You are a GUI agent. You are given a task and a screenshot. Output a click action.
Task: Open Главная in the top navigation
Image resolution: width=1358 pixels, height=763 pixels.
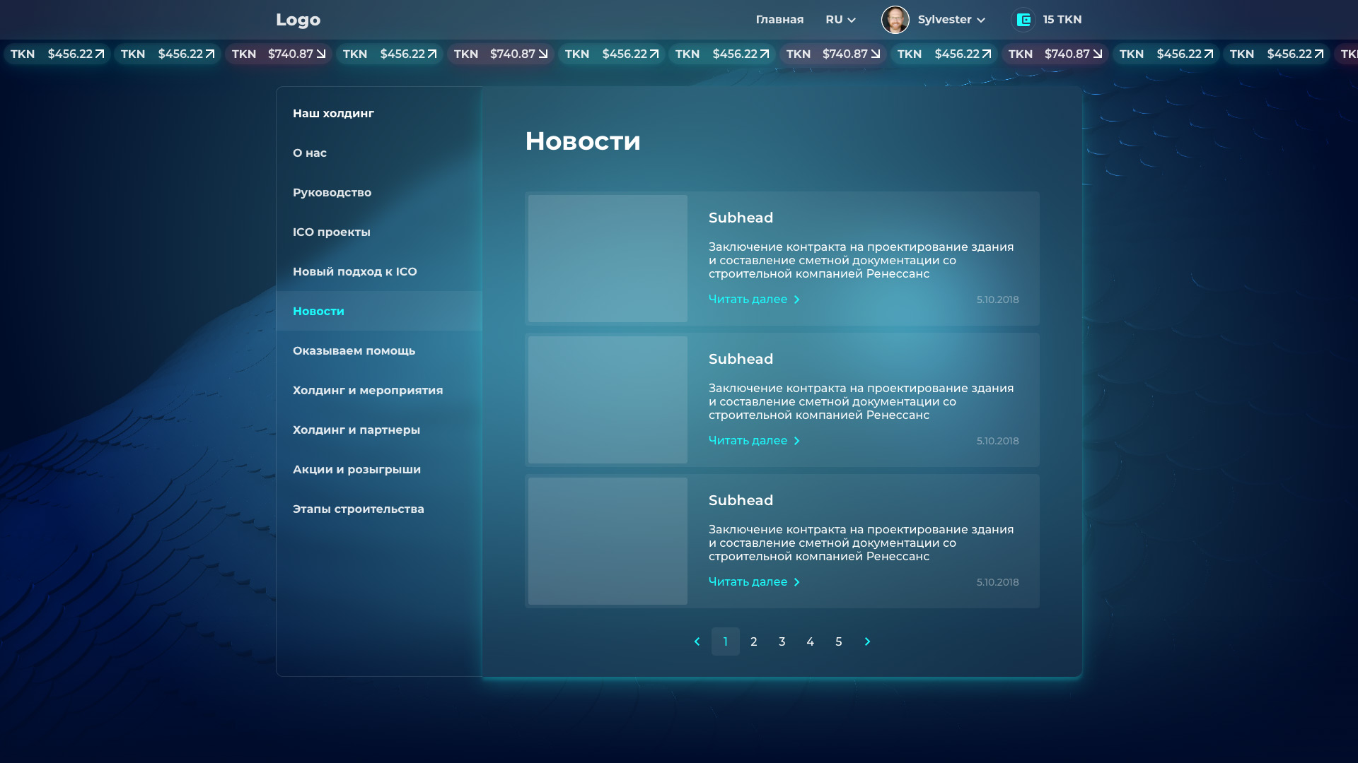(x=779, y=20)
